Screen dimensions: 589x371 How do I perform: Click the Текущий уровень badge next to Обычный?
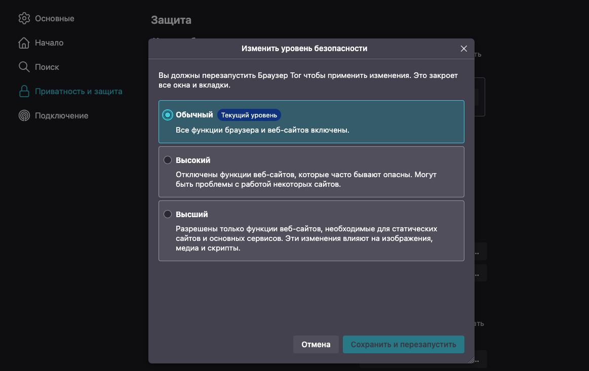[x=249, y=115]
